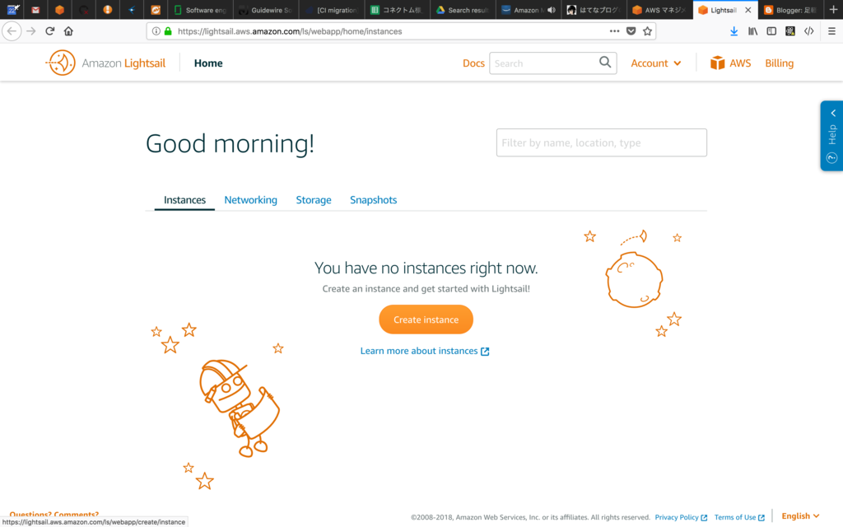Image resolution: width=843 pixels, height=527 pixels.
Task: Switch to the pinned calendar tab
Action: [12, 10]
